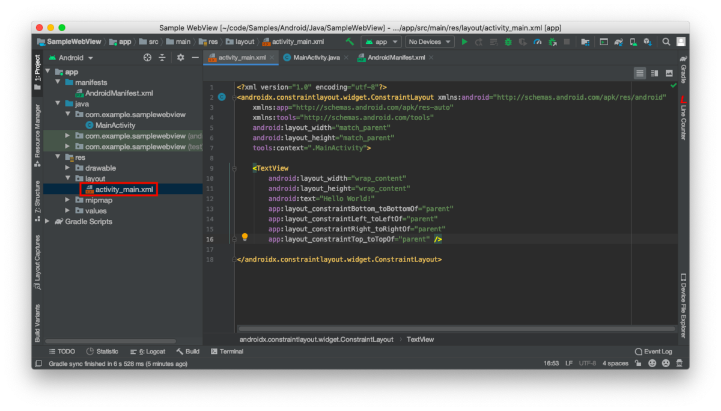
Task: Open the Android project view dropdown
Action: click(x=71, y=58)
